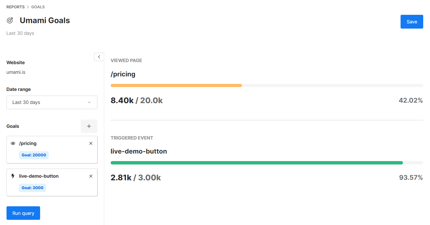This screenshot has width=430, height=225.
Task: Click the target icon beside Umami Goals title
Action: 10,20
